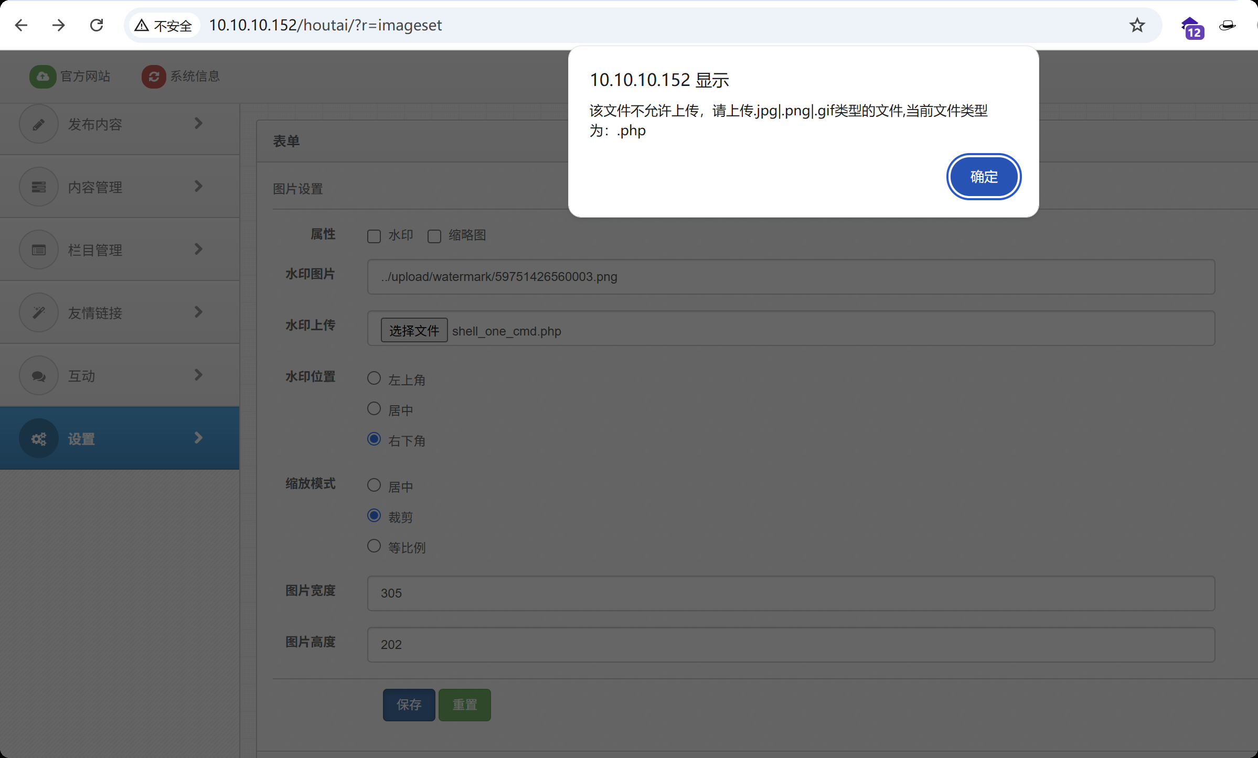Select 居中 under 缩放模式

click(374, 485)
